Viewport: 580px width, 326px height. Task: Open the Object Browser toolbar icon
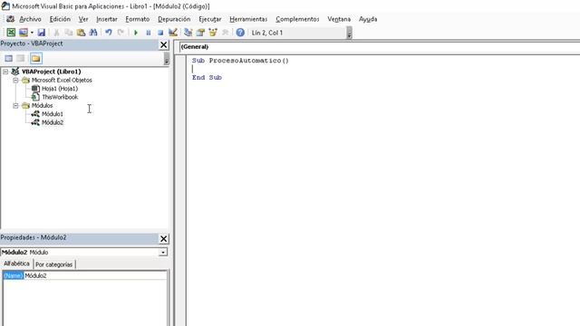tap(213, 33)
